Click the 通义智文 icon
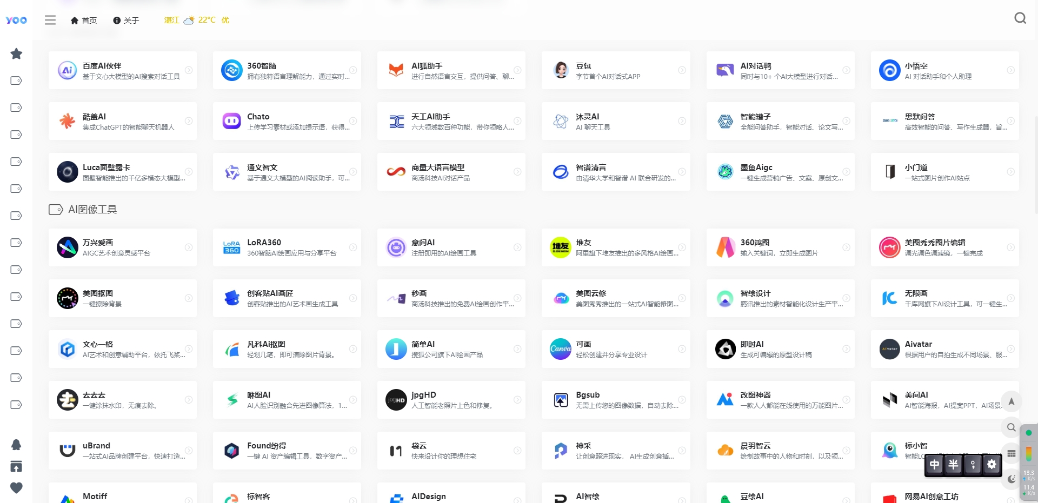The width and height of the screenshot is (1038, 503). tap(232, 172)
